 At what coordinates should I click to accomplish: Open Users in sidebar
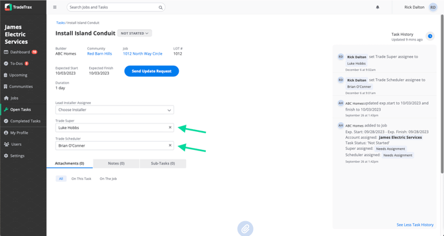tap(16, 144)
